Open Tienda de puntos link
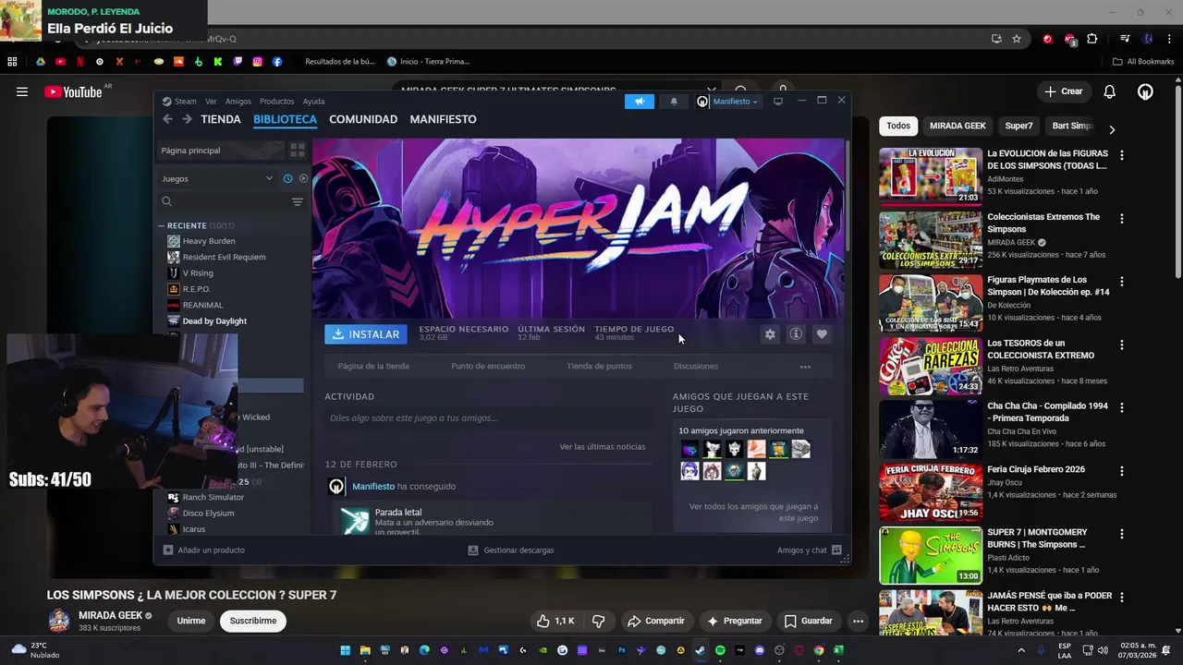1183x665 pixels. [x=599, y=367]
